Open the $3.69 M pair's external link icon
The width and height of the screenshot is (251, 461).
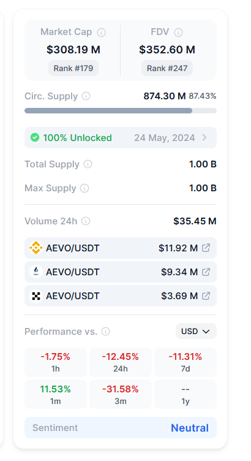tap(206, 295)
